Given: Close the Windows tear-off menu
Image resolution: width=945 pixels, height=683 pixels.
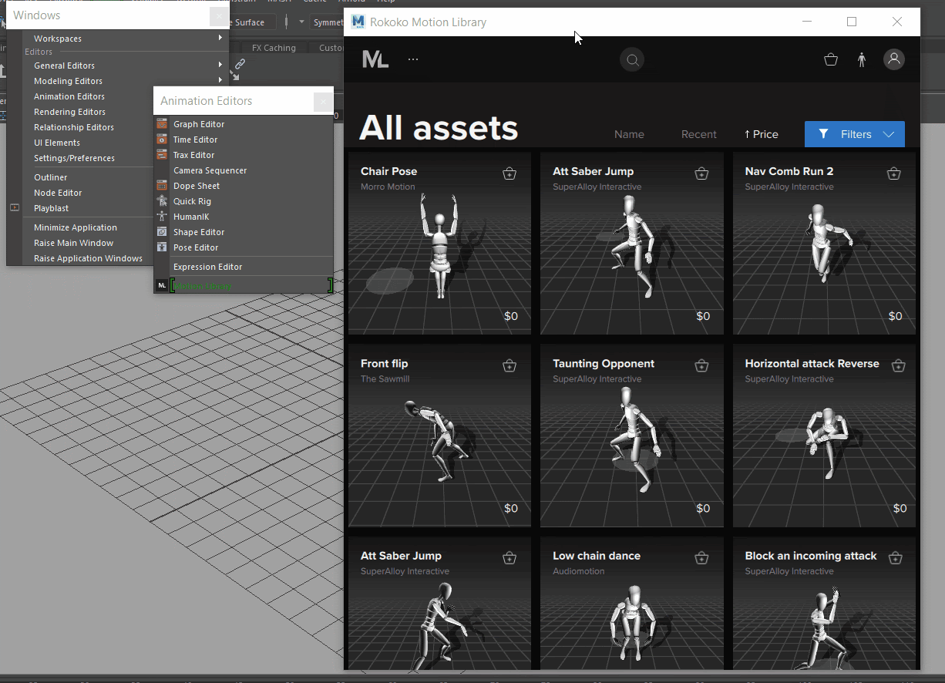Looking at the screenshot, I should tap(219, 15).
